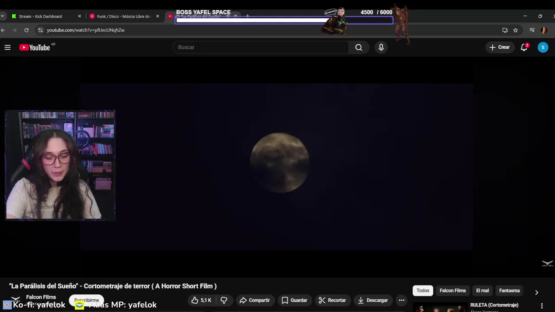This screenshot has width=555, height=312.
Task: Open the Falcon Films channel link
Action: coord(41,297)
